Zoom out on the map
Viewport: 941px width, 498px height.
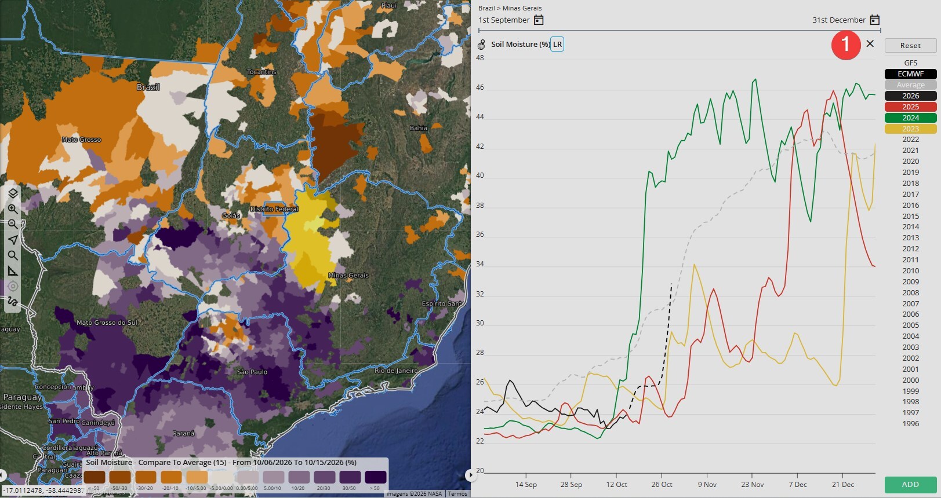(x=13, y=224)
